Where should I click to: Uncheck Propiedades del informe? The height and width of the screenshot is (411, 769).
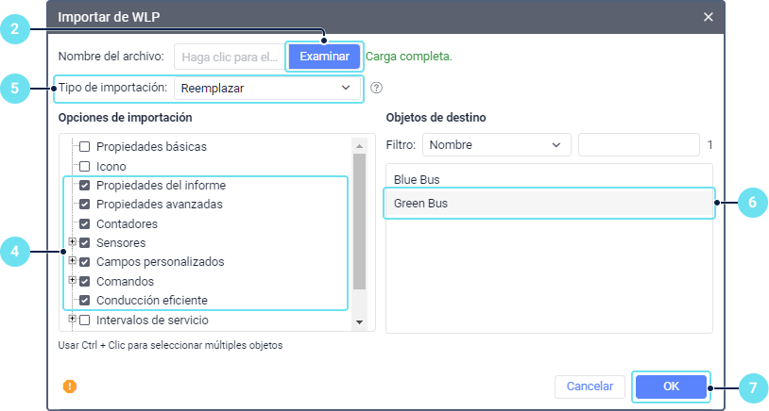(x=84, y=185)
